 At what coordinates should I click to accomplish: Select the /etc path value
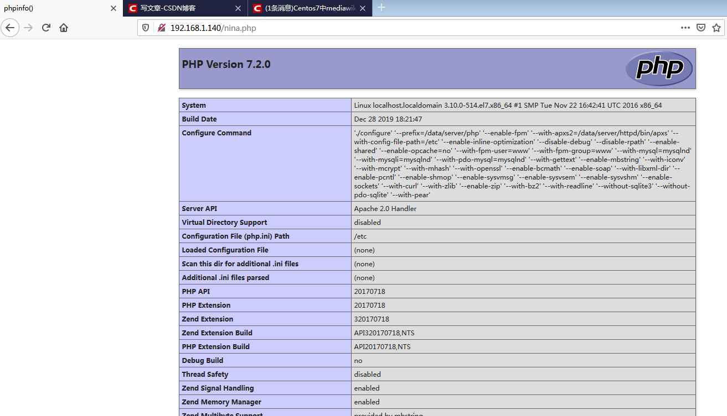[360, 236]
